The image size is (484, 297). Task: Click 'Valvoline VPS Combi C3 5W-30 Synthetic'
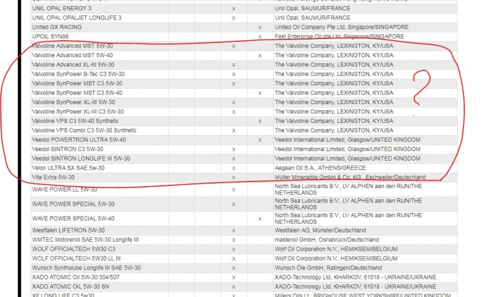pyautogui.click(x=85, y=130)
